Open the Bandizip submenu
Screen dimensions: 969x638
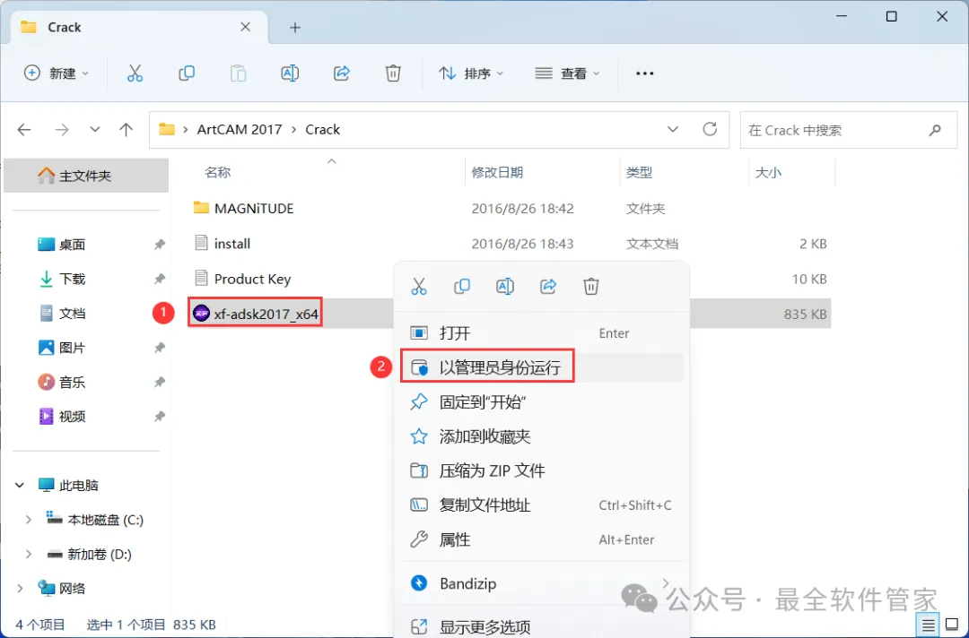541,583
